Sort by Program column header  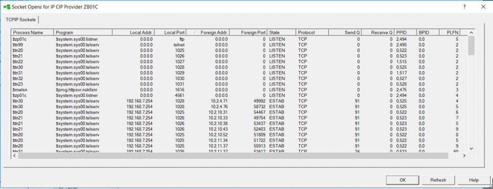[83, 32]
